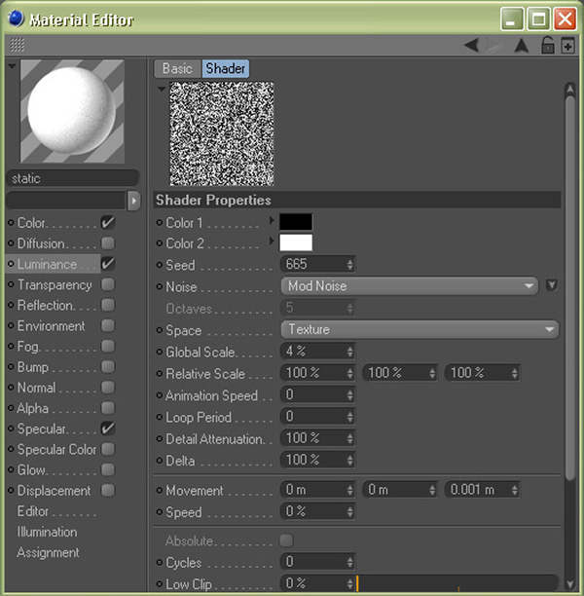Image resolution: width=584 pixels, height=596 pixels.
Task: Select the Shader tab
Action: click(x=225, y=68)
